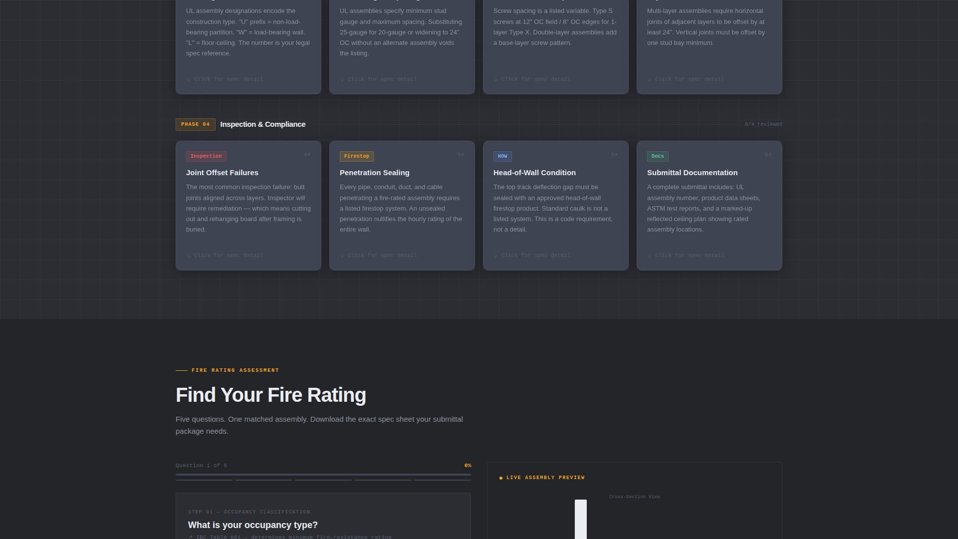Open spec detail on the stud gauge and spacing card
The height and width of the screenshot is (539, 958).
click(379, 79)
